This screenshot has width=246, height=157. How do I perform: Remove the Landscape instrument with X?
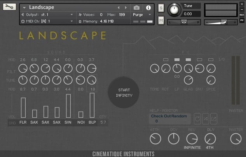point(242,4)
